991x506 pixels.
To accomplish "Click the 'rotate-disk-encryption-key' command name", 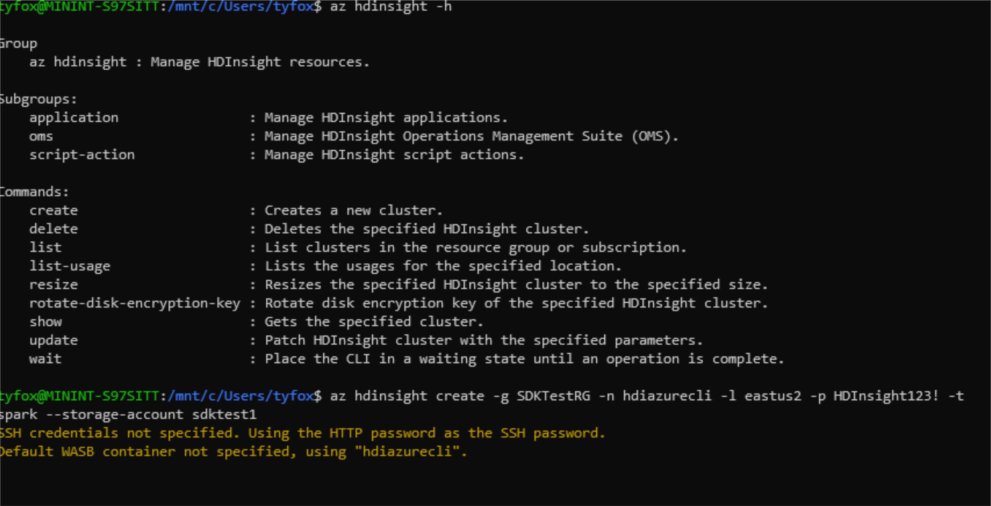I will [x=135, y=303].
